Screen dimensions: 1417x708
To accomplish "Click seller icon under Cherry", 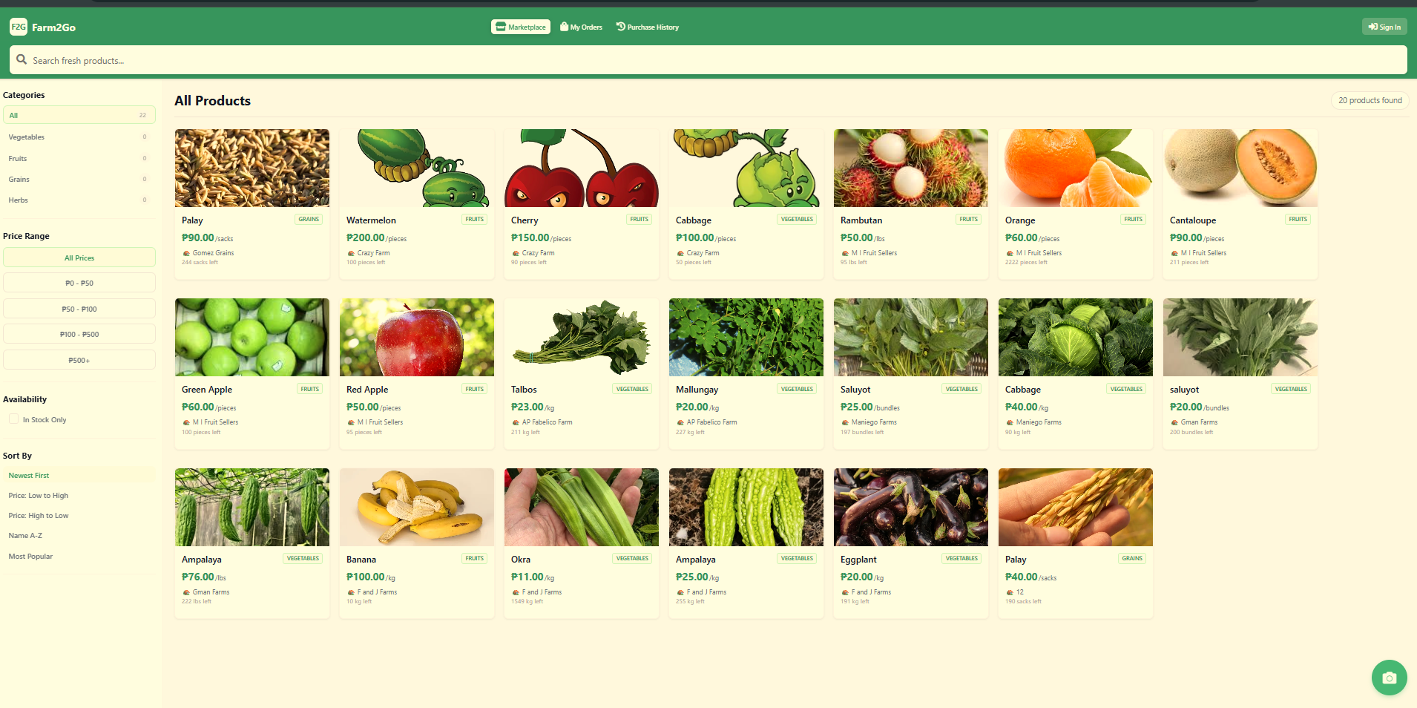I will (x=516, y=253).
